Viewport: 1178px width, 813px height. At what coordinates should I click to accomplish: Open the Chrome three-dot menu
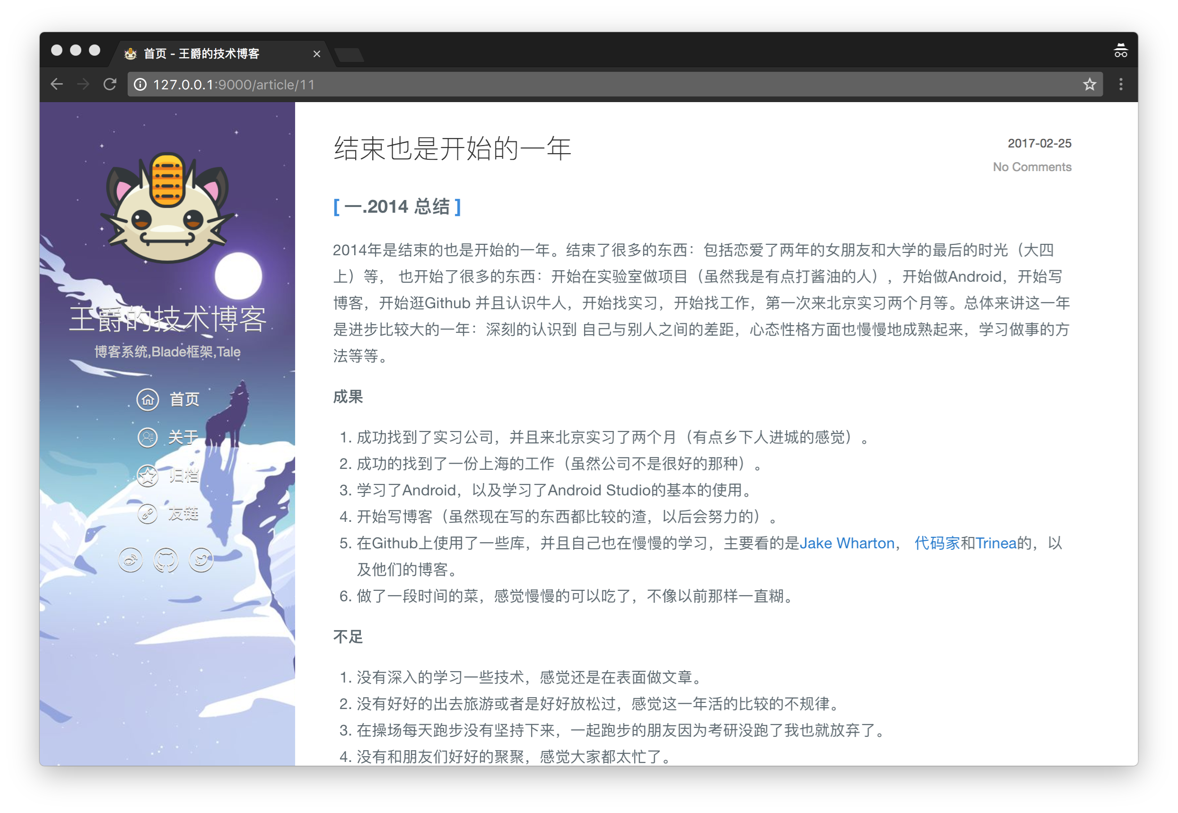[x=1120, y=84]
